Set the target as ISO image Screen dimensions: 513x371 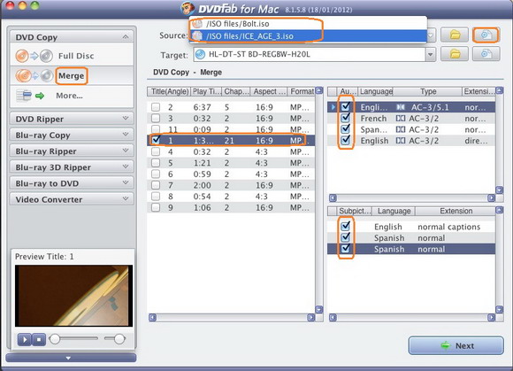point(486,54)
